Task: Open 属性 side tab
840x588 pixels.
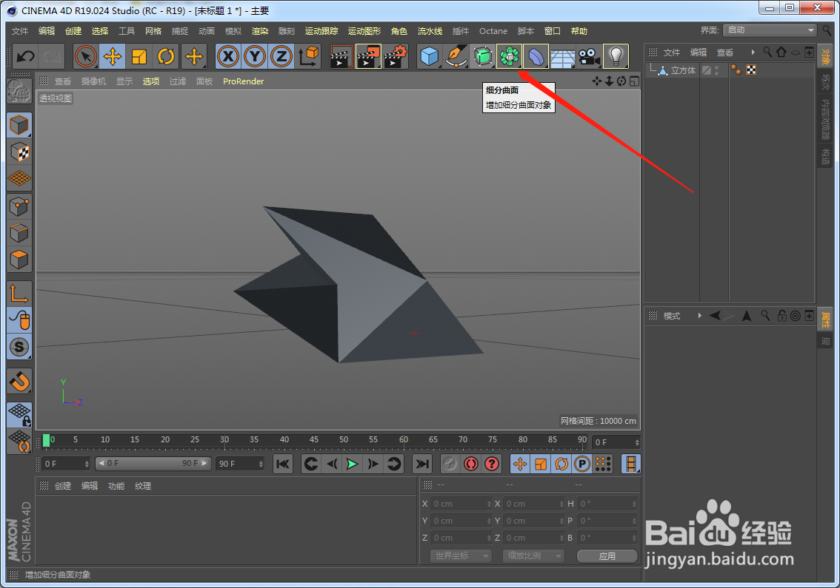Action: 825,320
